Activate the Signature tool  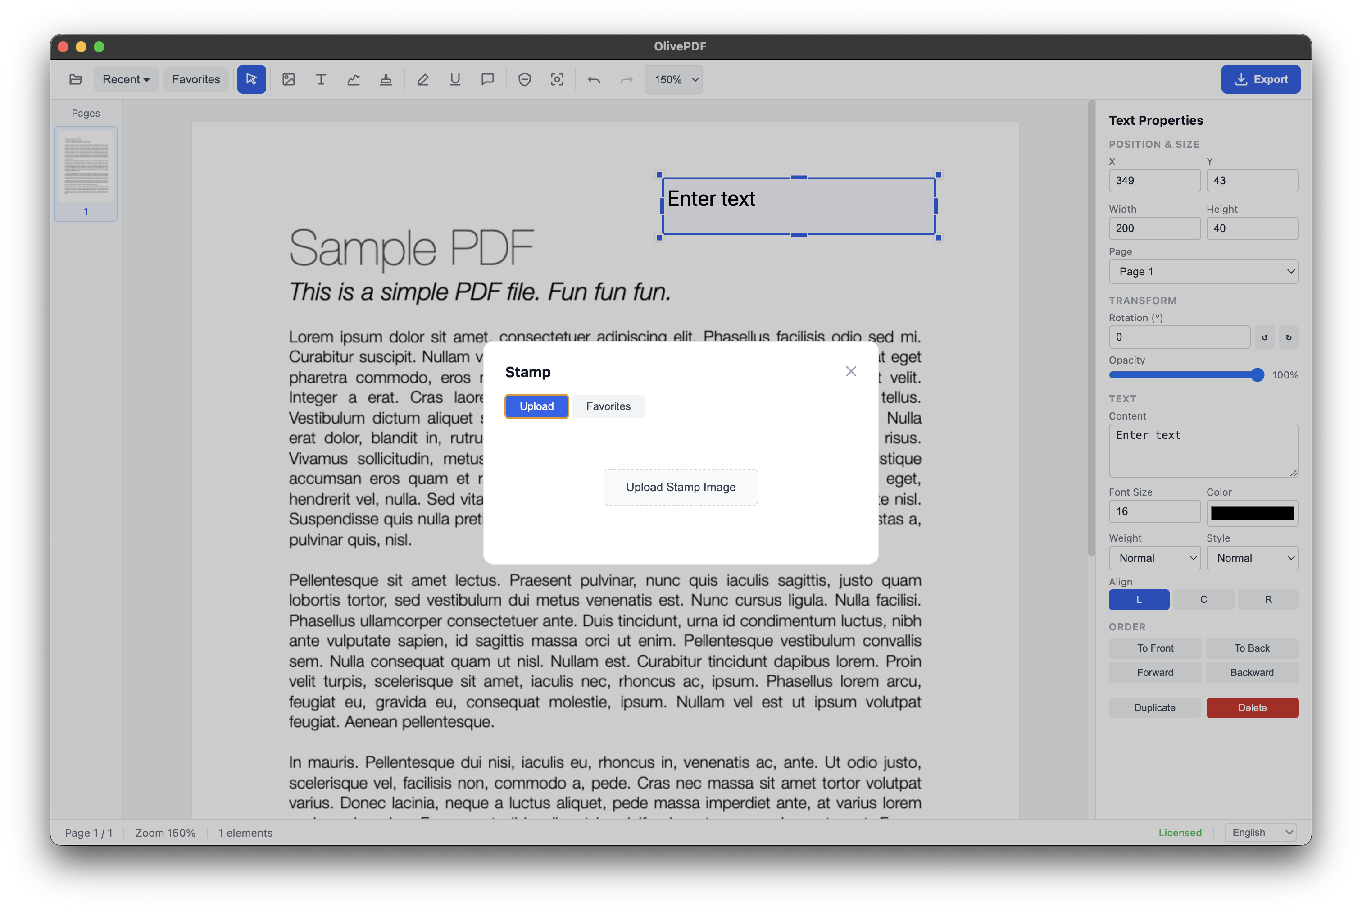click(354, 79)
